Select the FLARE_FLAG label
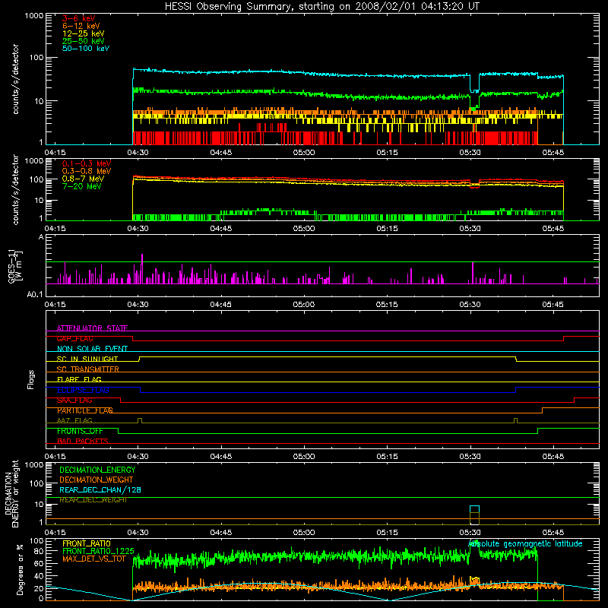 (x=79, y=379)
